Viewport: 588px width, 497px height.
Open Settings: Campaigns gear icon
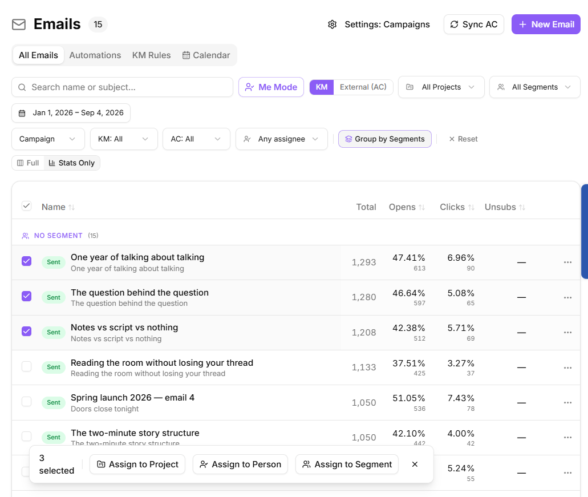[x=332, y=25]
